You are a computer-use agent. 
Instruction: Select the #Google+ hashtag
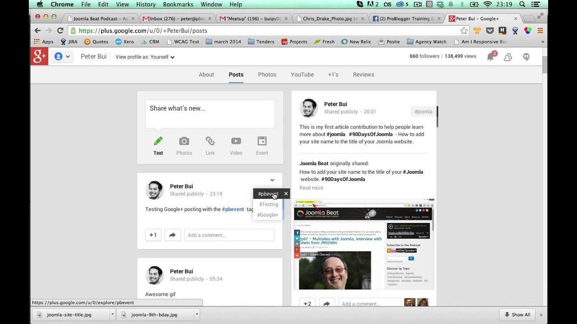[268, 215]
